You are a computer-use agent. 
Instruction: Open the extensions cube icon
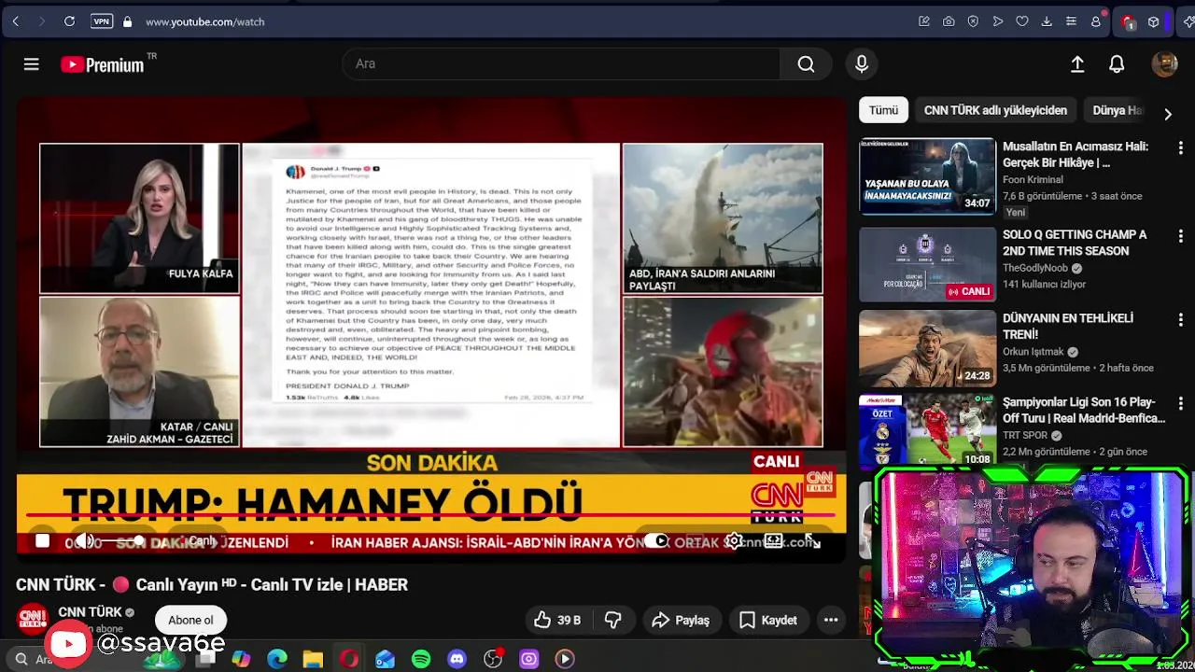coord(1154,21)
